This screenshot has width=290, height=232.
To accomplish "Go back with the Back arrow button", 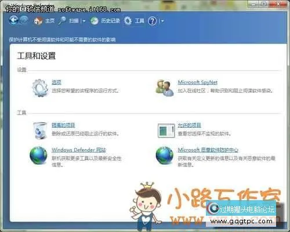I will [13, 20].
